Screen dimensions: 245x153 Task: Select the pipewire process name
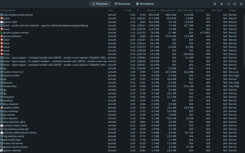pos(8,83)
